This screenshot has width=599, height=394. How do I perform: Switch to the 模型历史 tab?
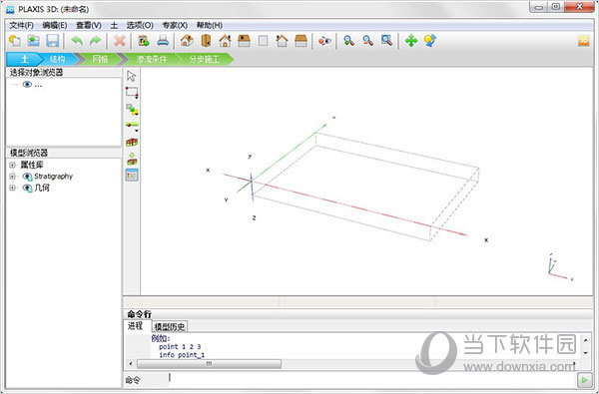pyautogui.click(x=170, y=326)
